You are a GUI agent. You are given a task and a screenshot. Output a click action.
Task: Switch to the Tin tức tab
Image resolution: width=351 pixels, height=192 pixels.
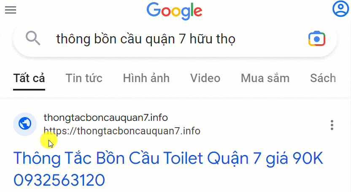[84, 78]
